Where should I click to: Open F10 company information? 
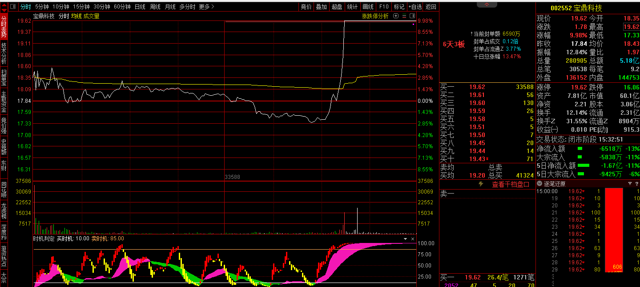(383, 7)
